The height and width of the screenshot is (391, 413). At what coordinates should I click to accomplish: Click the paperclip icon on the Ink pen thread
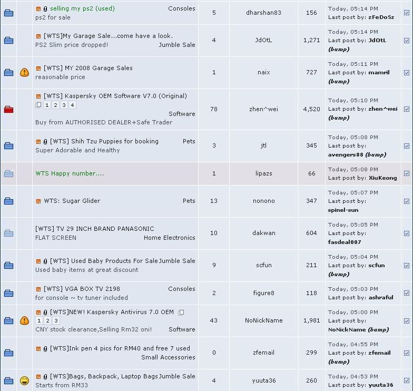pyautogui.click(x=45, y=349)
